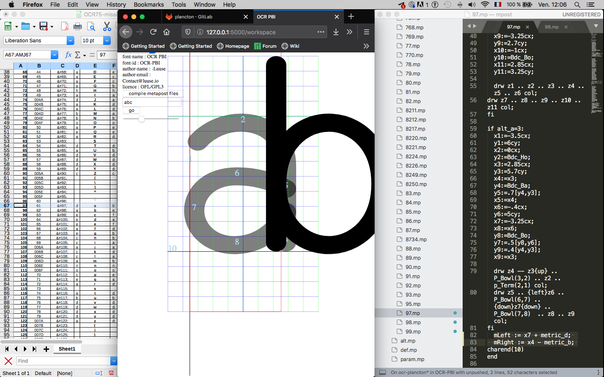Expand the A67:AMJ67 Name Box dropdown
Viewport: 604px width, 377px height.
point(55,55)
